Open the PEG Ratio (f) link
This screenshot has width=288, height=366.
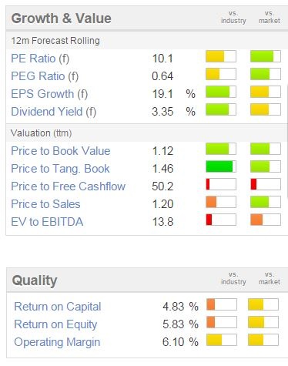point(45,76)
